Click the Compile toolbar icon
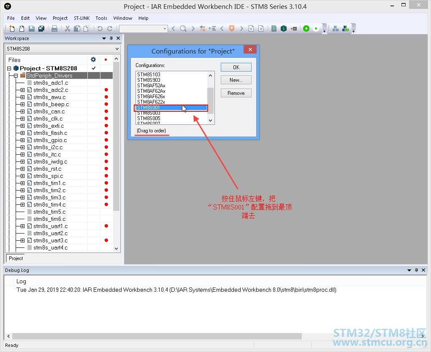 [x=274, y=28]
